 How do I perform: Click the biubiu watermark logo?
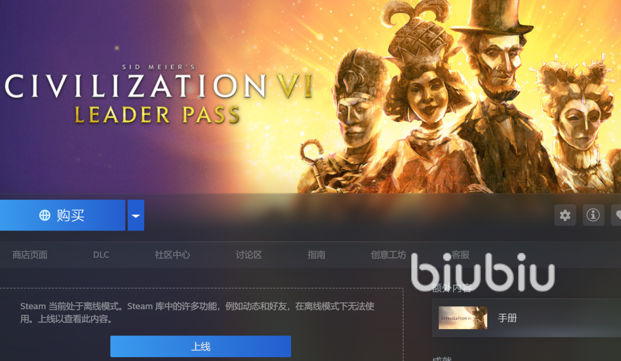(x=483, y=272)
